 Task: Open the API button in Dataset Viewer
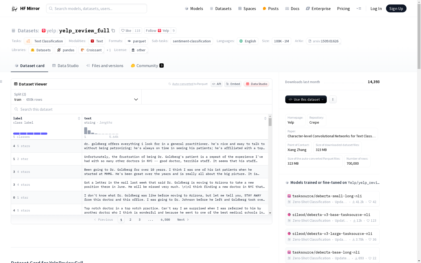(217, 84)
